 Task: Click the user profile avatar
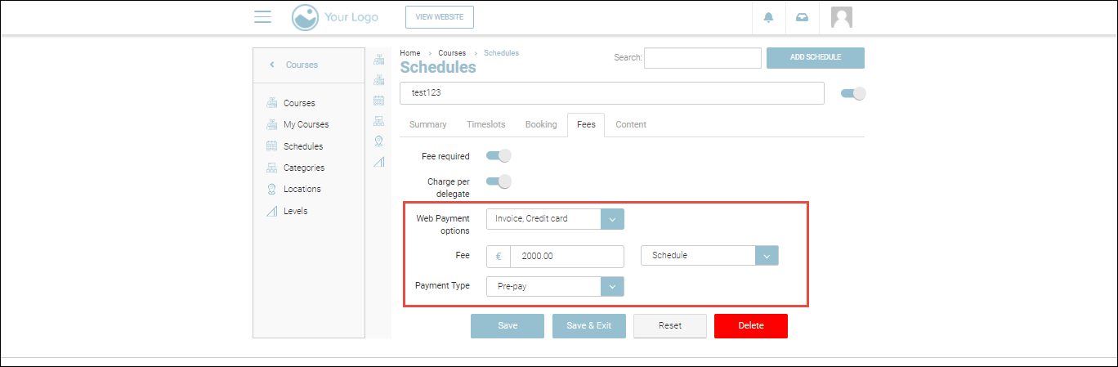coord(842,17)
